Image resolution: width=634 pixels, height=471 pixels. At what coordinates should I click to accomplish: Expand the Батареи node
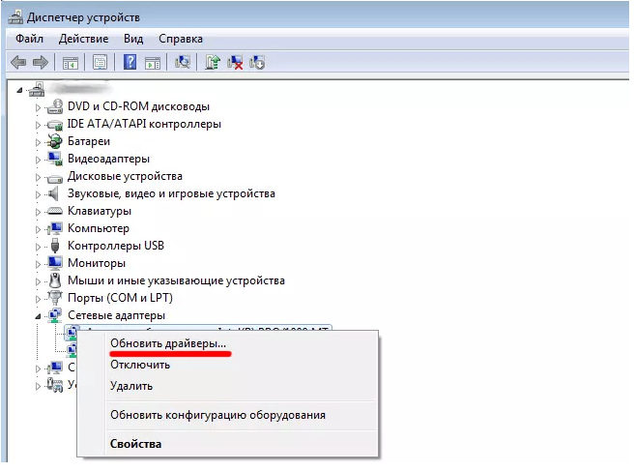point(38,142)
